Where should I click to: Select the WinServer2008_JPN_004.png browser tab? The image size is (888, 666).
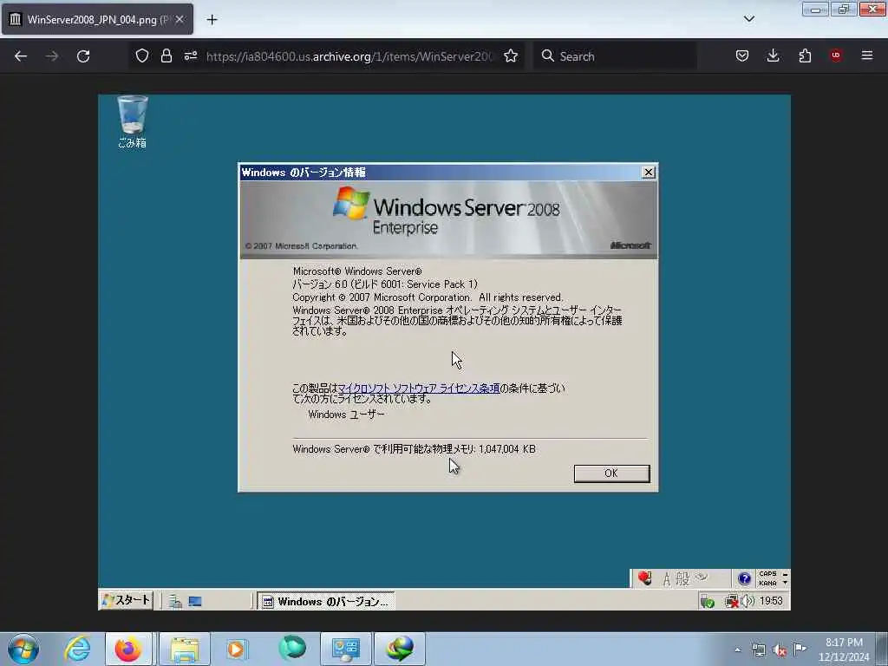[97, 19]
